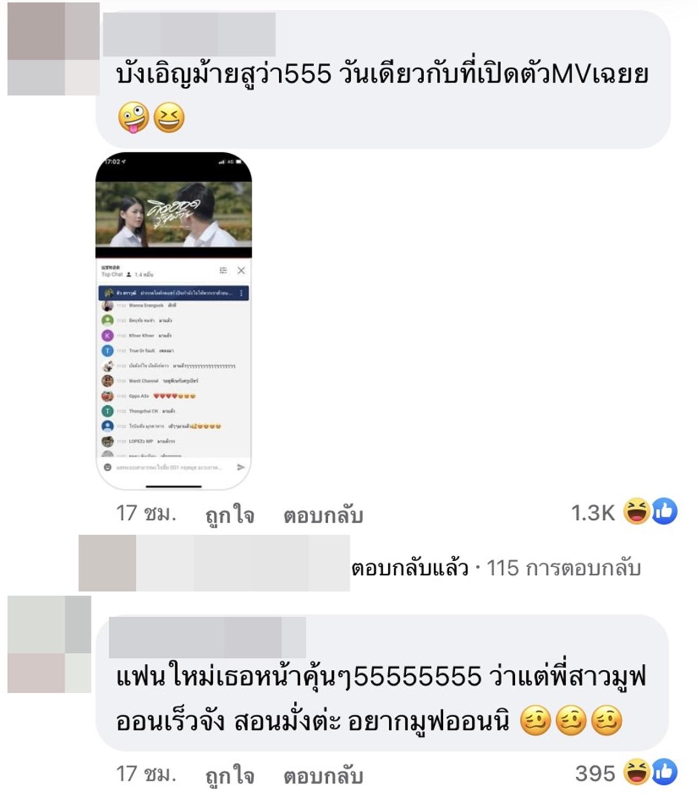Open the reaction count 1.3K list
This screenshot has height=799, width=698.
point(593,513)
